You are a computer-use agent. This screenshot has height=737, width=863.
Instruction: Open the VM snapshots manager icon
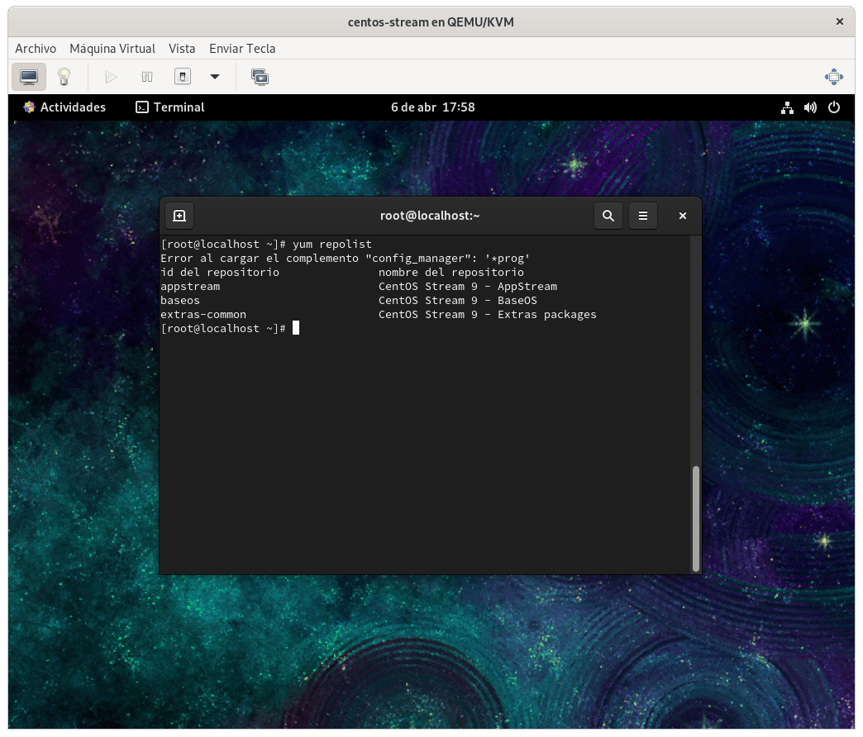(x=260, y=77)
